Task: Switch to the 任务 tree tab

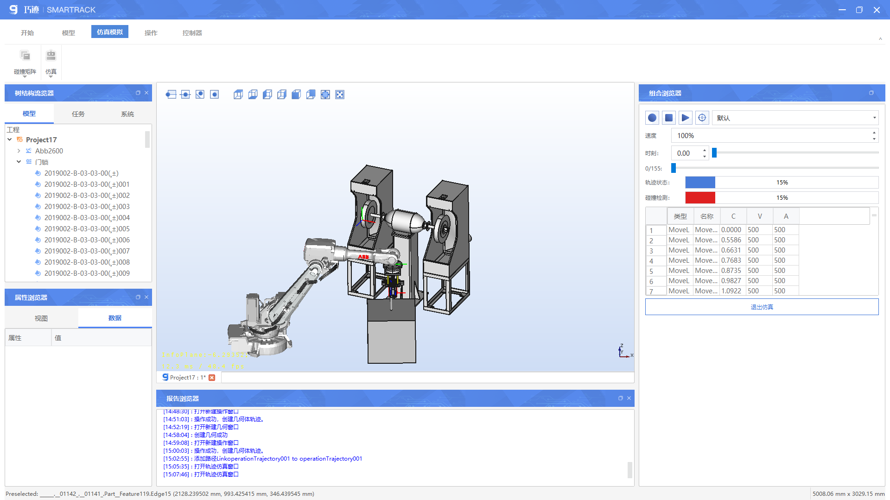Action: tap(78, 114)
